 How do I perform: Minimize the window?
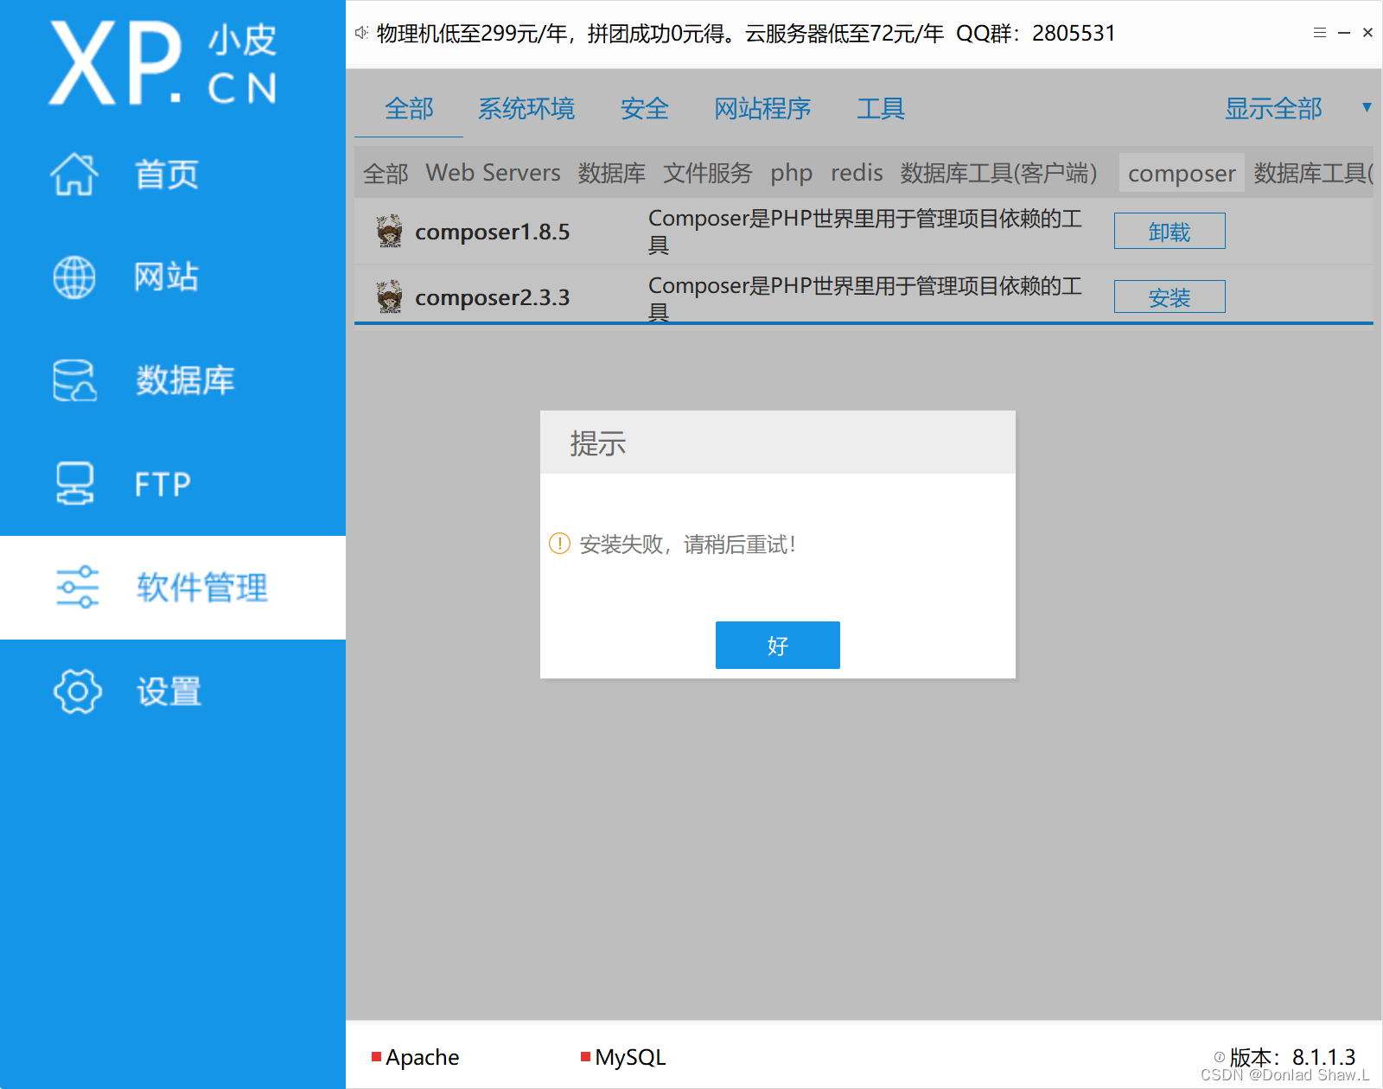point(1344,33)
